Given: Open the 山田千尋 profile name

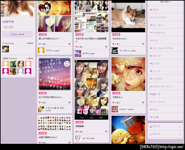Looking at the screenshot, I should coord(8,22).
